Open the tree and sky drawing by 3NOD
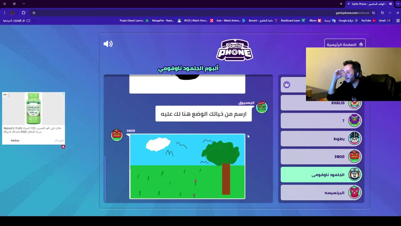401x226 pixels. (187, 167)
